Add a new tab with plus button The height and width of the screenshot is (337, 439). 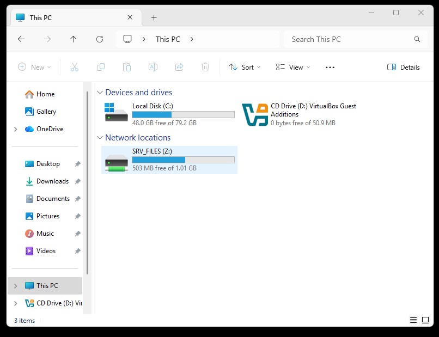[x=154, y=17]
